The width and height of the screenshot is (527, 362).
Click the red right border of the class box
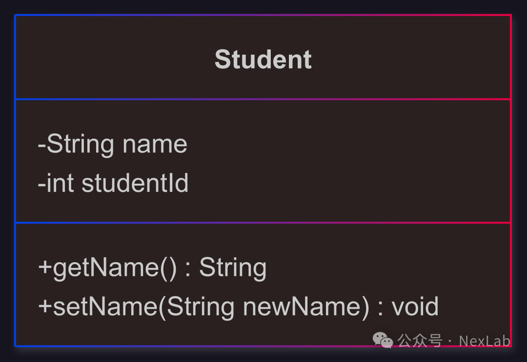coord(511,180)
